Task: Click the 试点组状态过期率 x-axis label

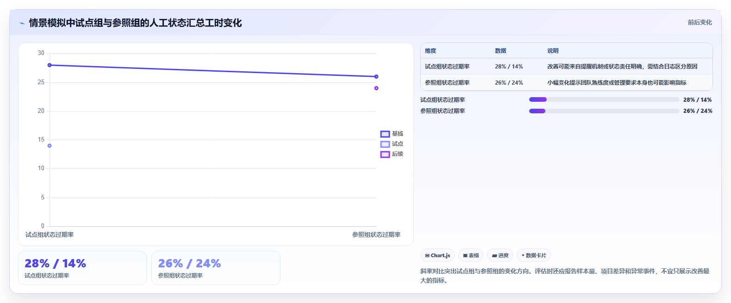Action: pos(50,235)
